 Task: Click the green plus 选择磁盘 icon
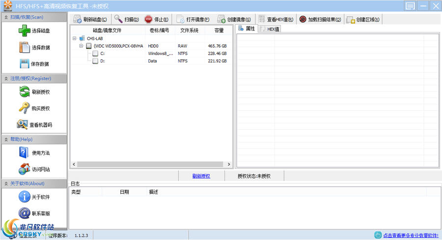pyautogui.click(x=24, y=30)
